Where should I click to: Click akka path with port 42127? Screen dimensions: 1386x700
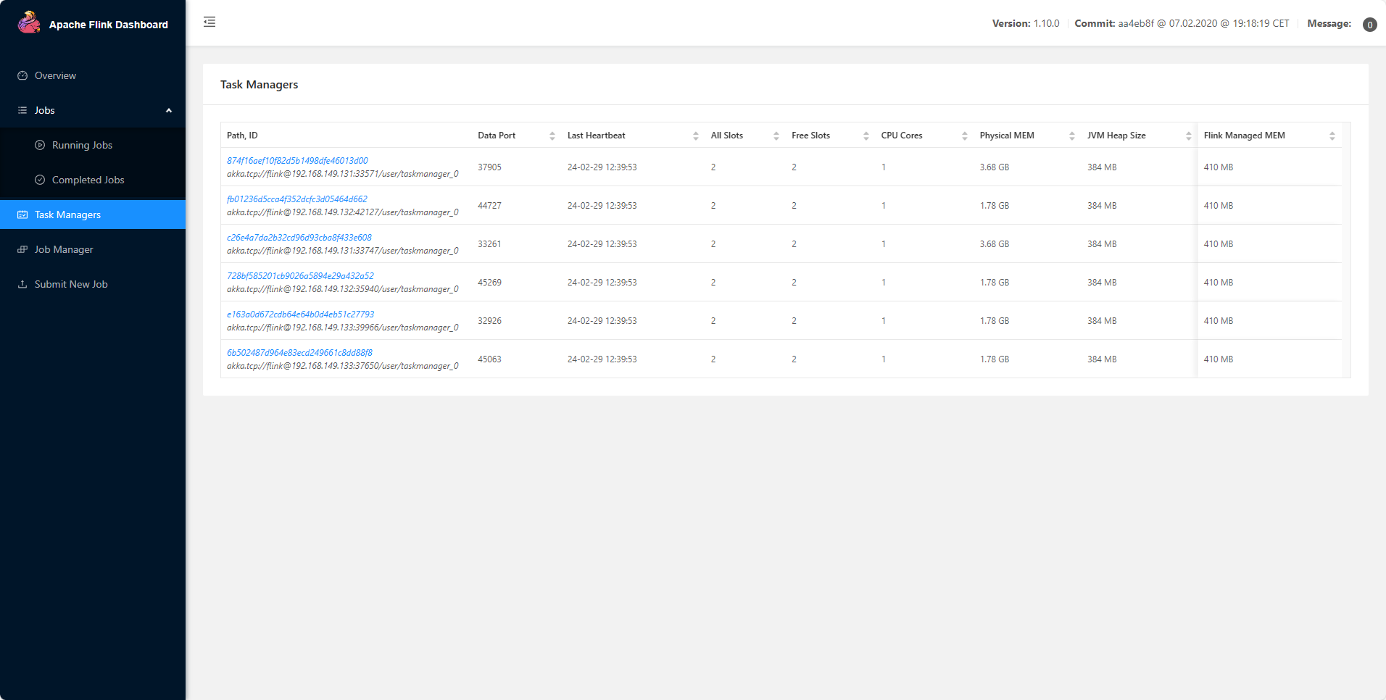(343, 212)
